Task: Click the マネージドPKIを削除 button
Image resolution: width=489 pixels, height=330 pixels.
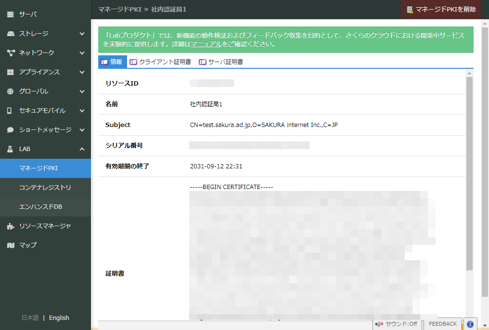Action: tap(441, 10)
